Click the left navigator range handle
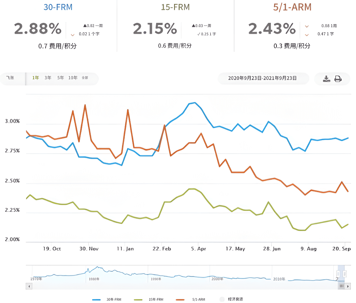This screenshot has height=303, width=356. pyautogui.click(x=338, y=274)
